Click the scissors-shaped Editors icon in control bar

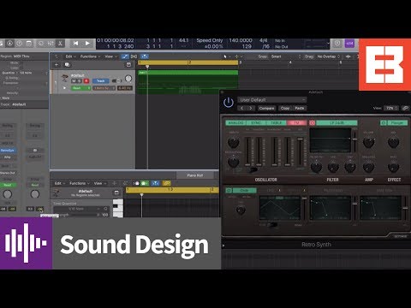(60, 44)
